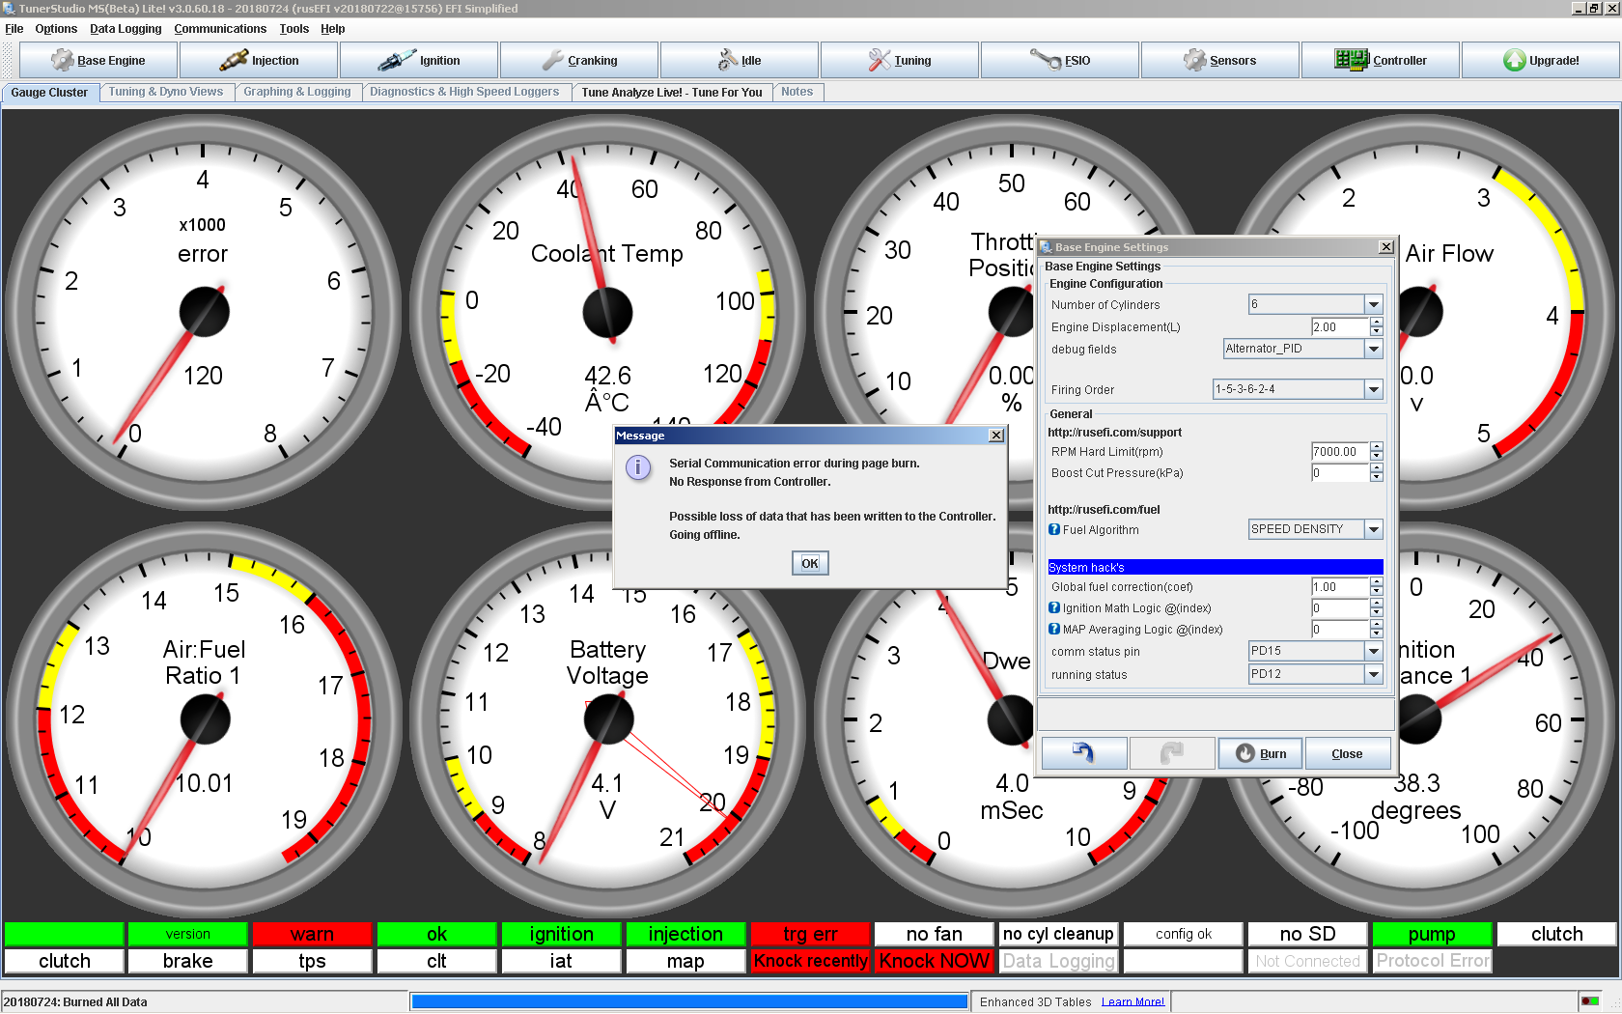Dismiss Message dialog with X icon
The height and width of the screenshot is (1014, 1622).
996,436
